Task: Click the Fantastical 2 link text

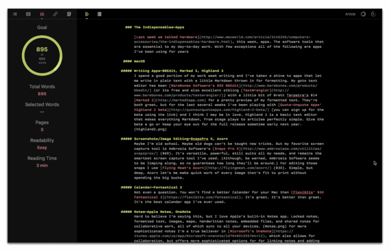Action: 148,197
